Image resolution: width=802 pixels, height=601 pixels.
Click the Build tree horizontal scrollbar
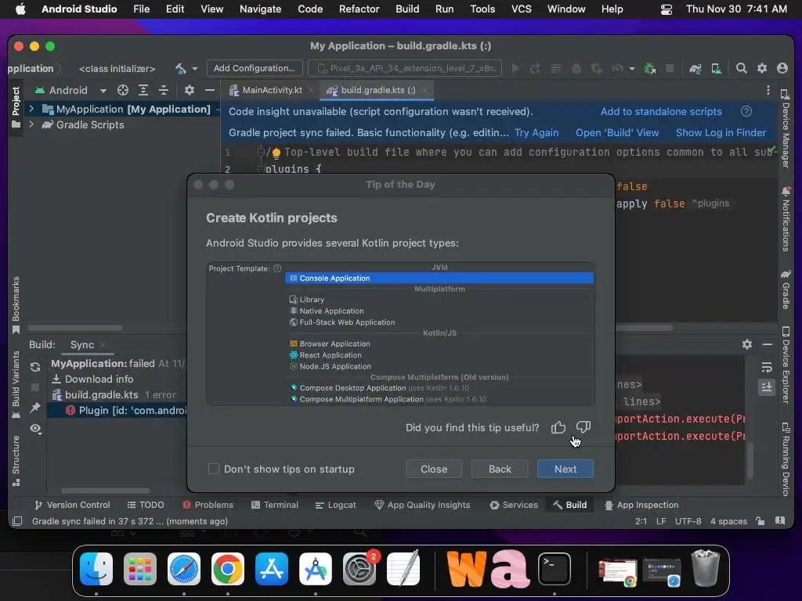point(106,491)
